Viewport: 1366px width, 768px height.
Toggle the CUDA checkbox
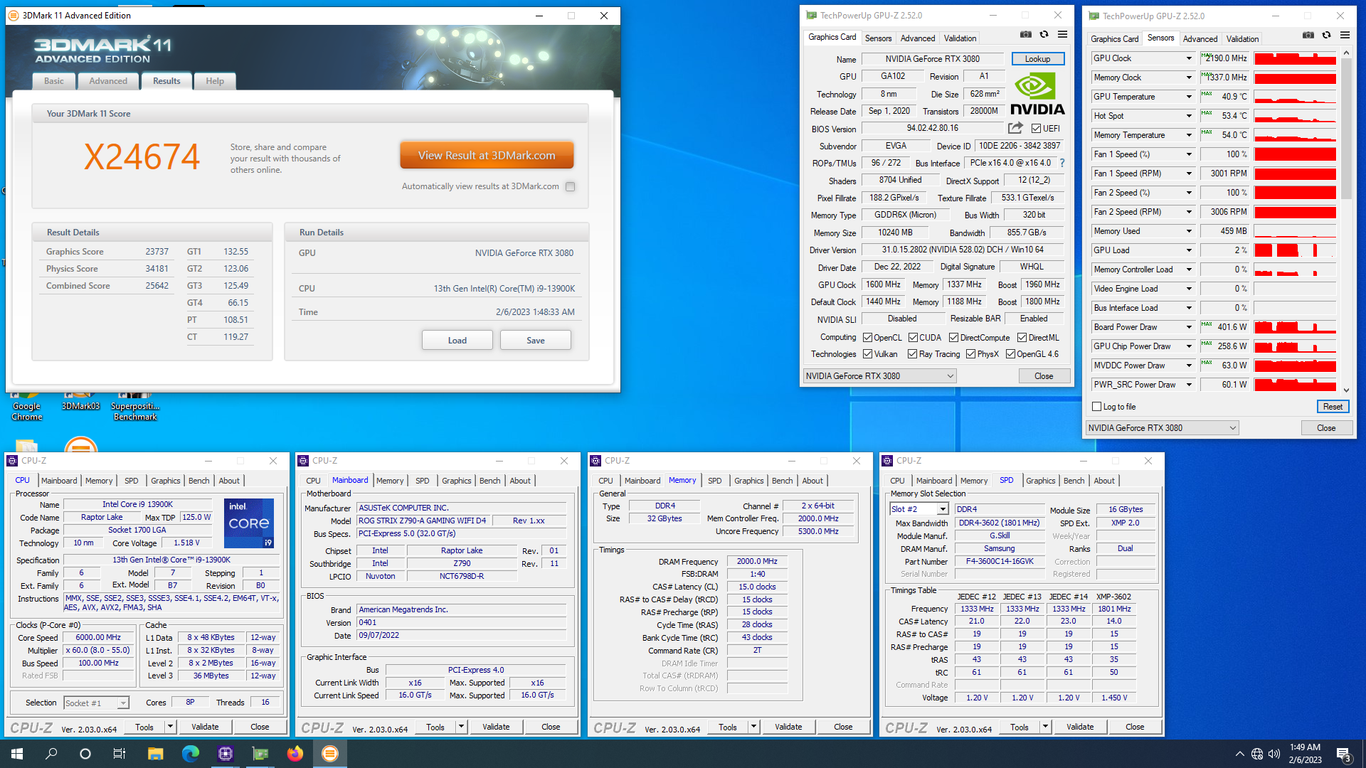coord(912,338)
